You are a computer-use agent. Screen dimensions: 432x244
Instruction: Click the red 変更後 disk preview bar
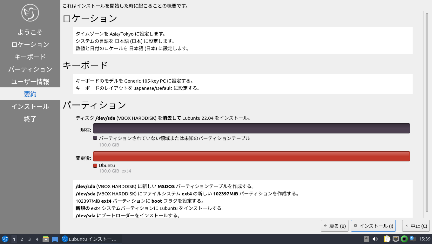(252, 156)
